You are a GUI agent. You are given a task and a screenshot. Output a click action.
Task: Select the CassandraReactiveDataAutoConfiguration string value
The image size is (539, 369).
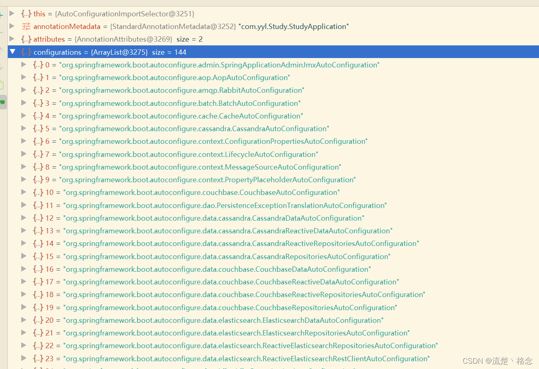coord(228,231)
